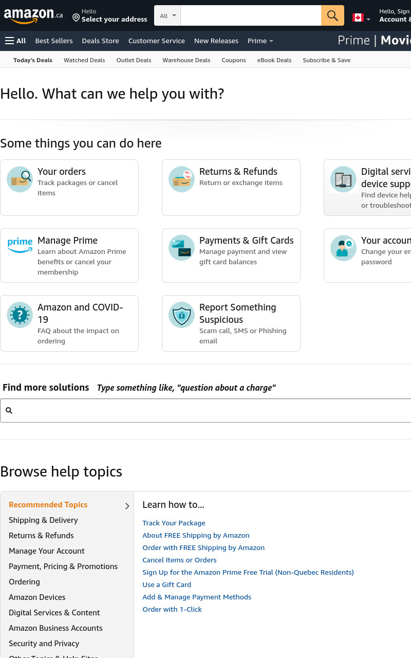The height and width of the screenshot is (658, 411).
Task: Select Manage Your Account help topic
Action: coord(47,551)
